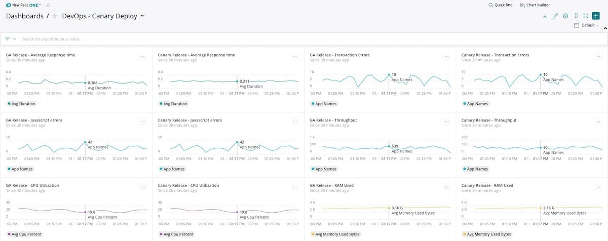Go to home via the house icon
Image resolution: width=608 pixels, height=241 pixels.
[48, 5]
